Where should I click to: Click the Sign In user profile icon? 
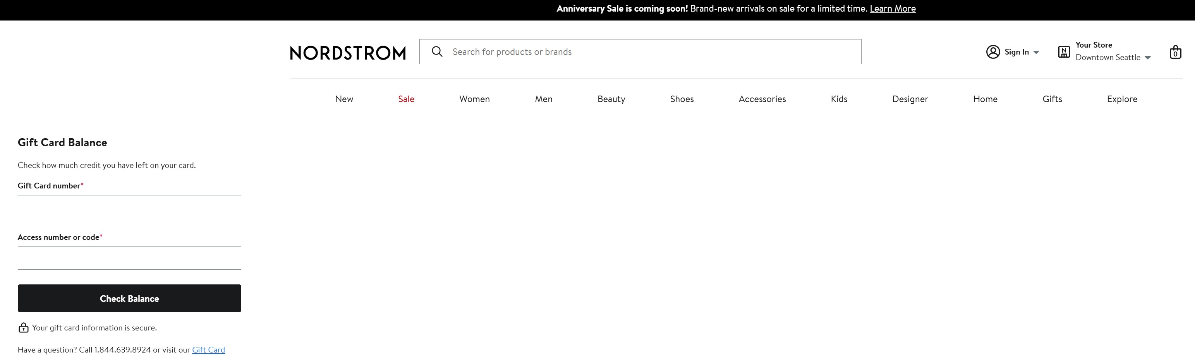[993, 52]
